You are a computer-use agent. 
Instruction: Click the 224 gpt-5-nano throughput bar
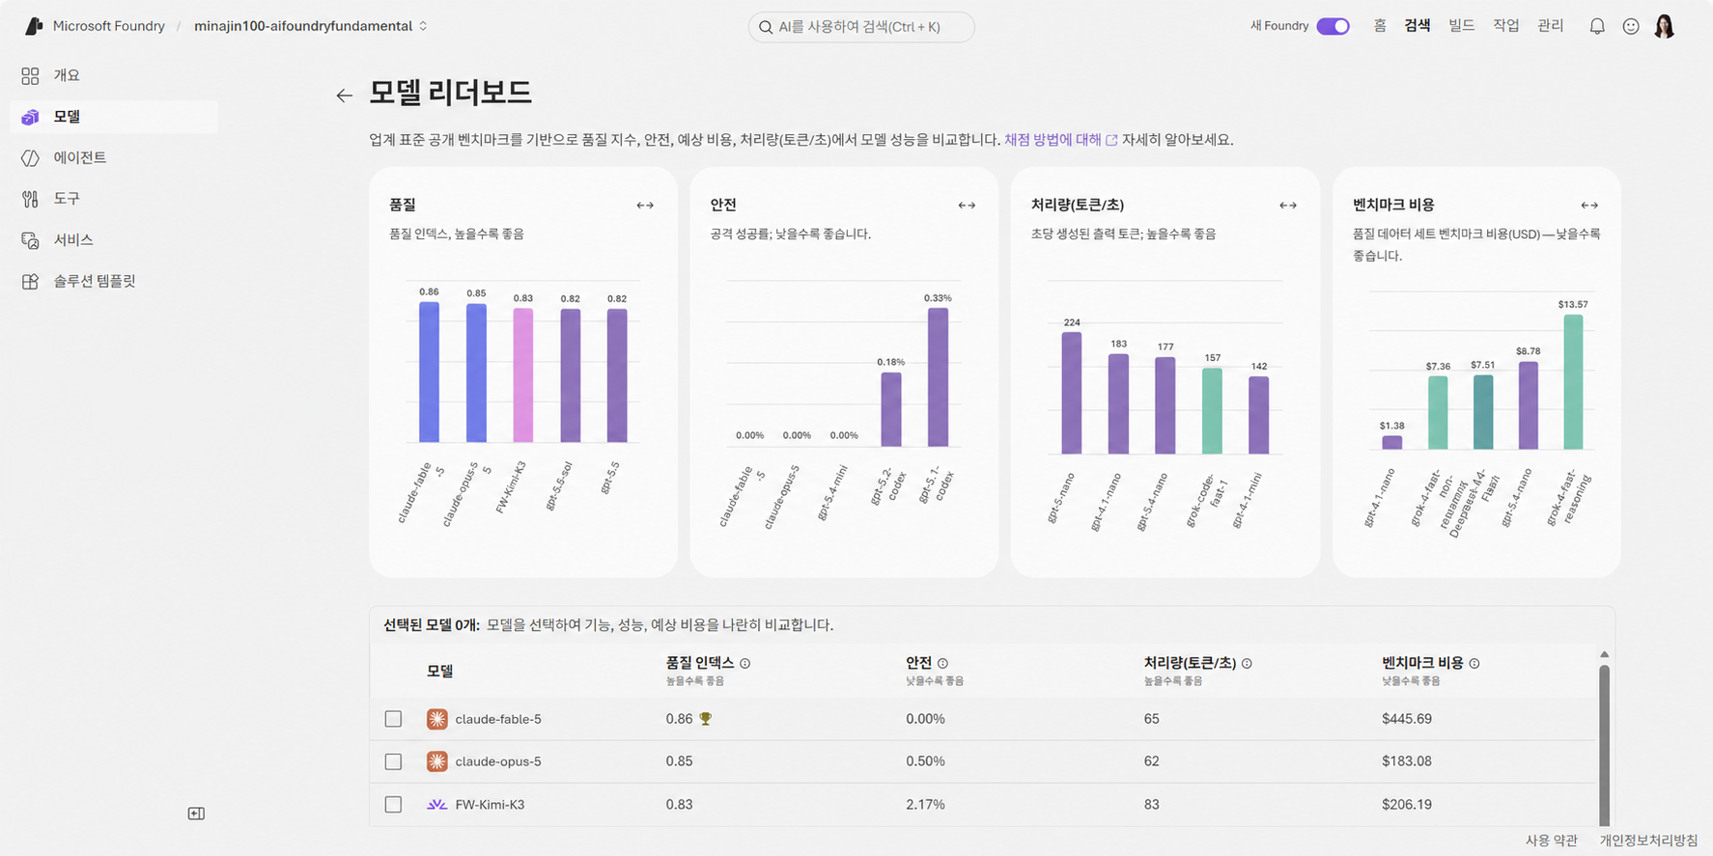click(x=1072, y=394)
